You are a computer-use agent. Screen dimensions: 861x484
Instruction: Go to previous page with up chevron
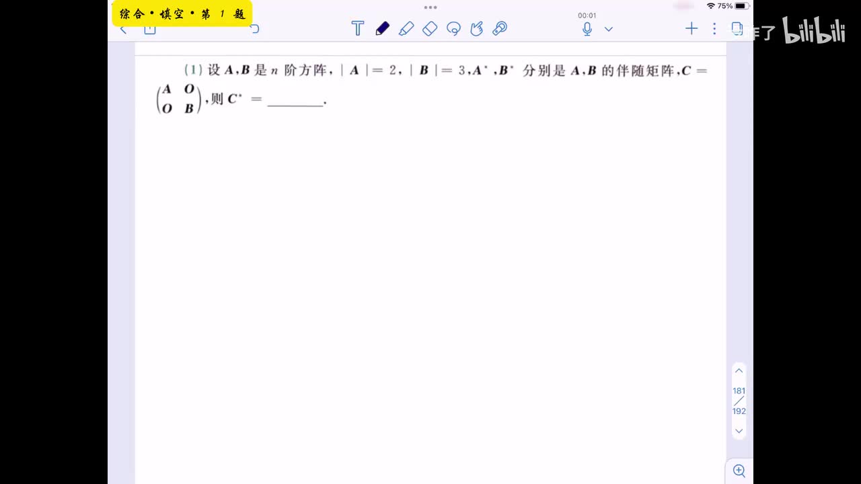739,371
